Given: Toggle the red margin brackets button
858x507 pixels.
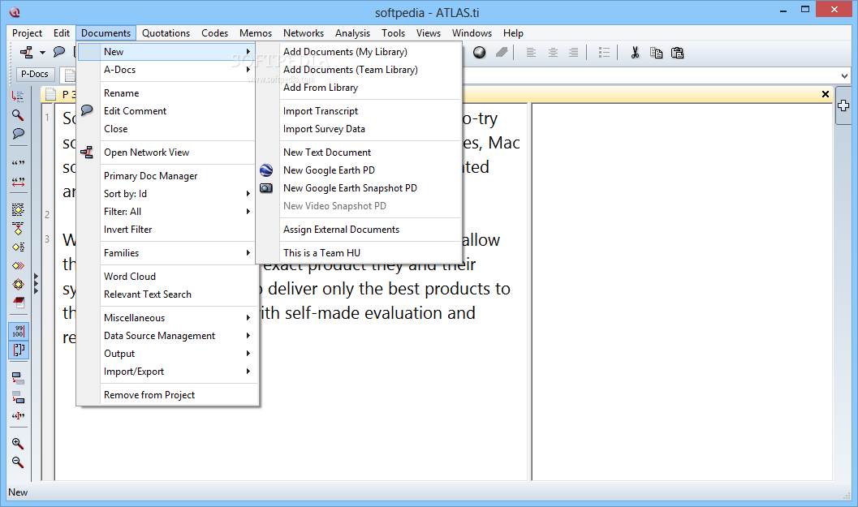Looking at the screenshot, I should tap(19, 350).
